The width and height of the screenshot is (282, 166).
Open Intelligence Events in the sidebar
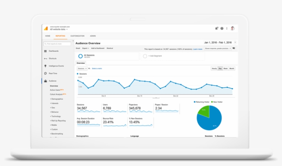coord(56,66)
